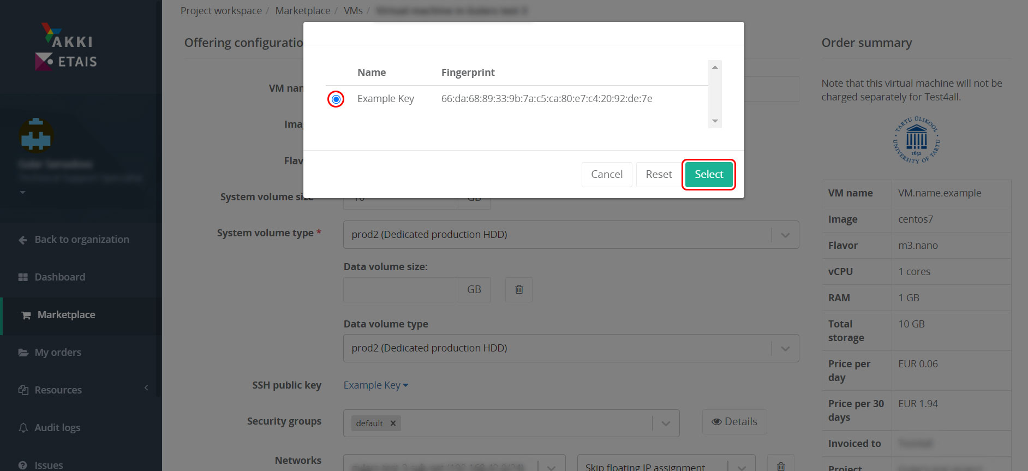The height and width of the screenshot is (471, 1028).
Task: Click the My orders folder icon
Action: pyautogui.click(x=23, y=353)
